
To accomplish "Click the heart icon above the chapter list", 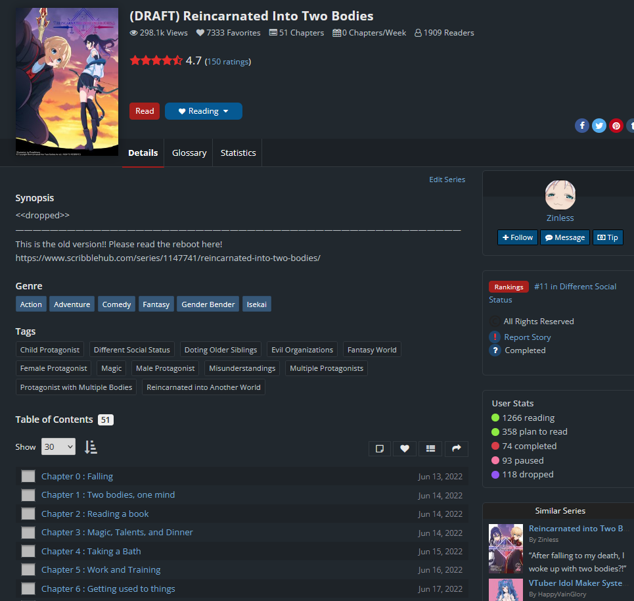I will pyautogui.click(x=405, y=448).
